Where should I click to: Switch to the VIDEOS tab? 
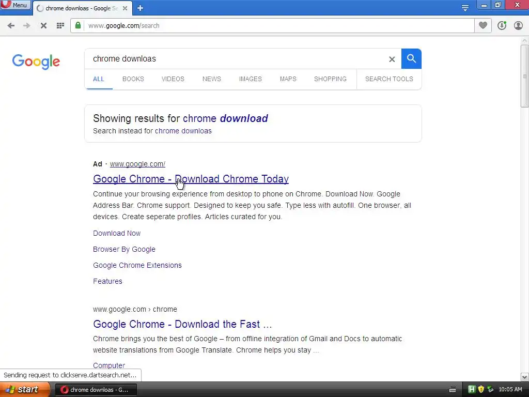point(173,79)
